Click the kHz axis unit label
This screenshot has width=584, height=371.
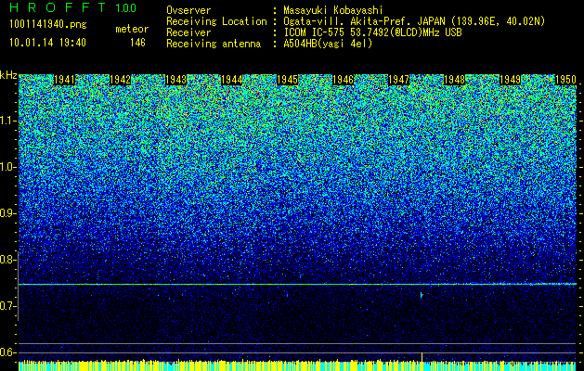tap(8, 75)
